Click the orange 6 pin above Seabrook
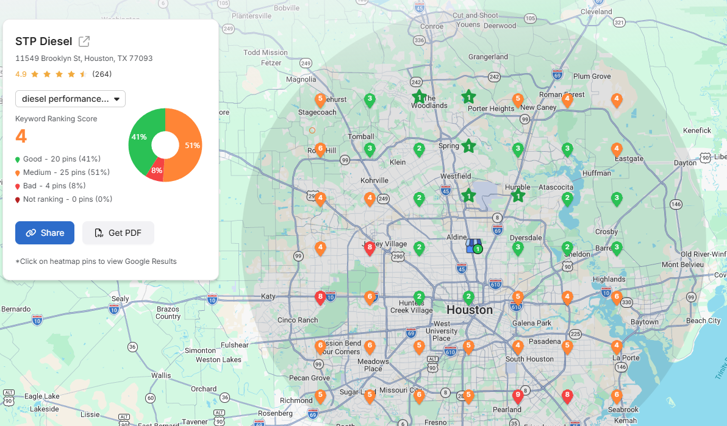This screenshot has width=727, height=426. point(616,396)
